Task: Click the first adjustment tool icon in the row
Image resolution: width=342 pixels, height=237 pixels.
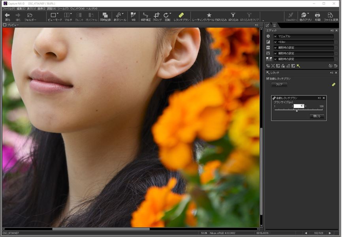Action: [268, 66]
